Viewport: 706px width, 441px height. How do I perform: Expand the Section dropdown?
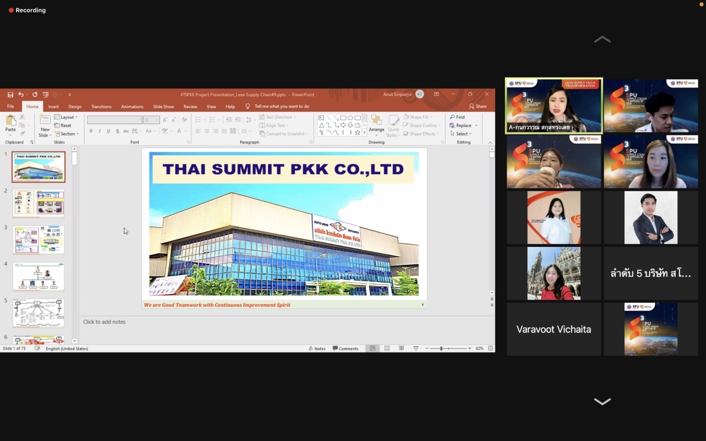point(66,134)
